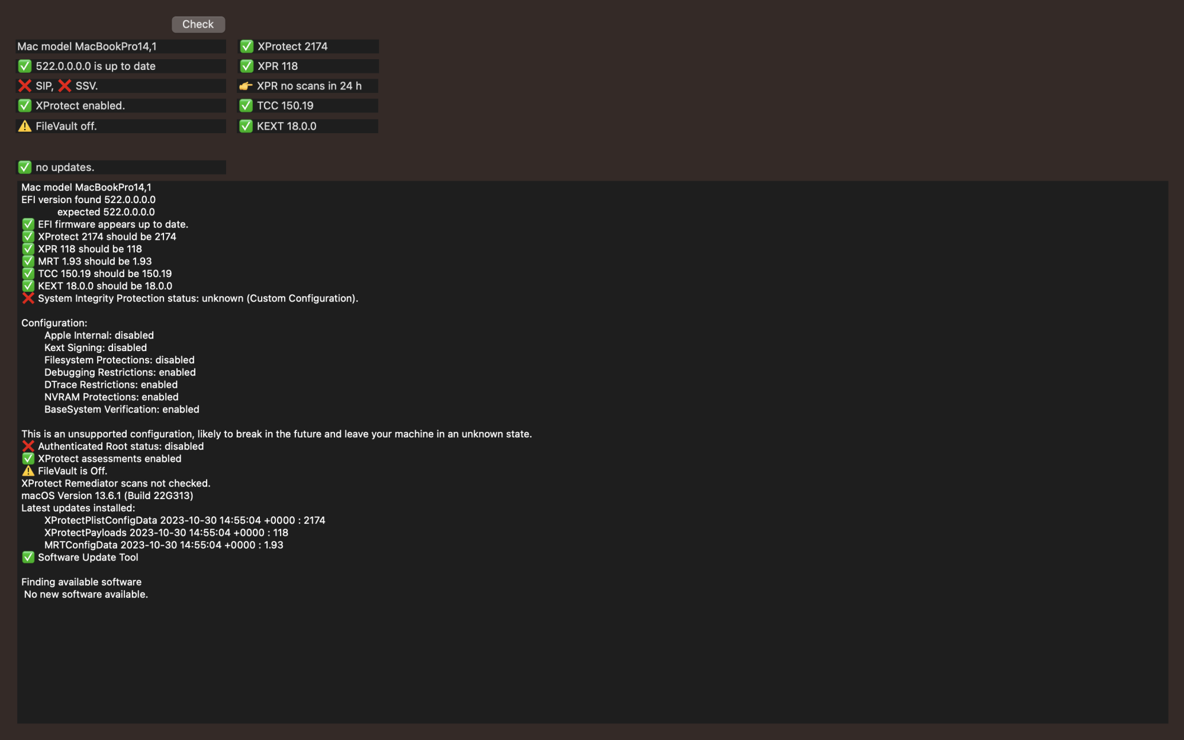This screenshot has width=1184, height=740.
Task: Click the warning triangle beside FileVault off
Action: point(25,126)
